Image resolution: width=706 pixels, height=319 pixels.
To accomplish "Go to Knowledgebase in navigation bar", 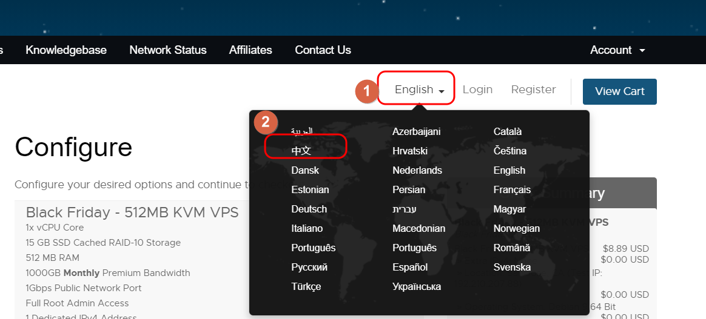I will 66,50.
